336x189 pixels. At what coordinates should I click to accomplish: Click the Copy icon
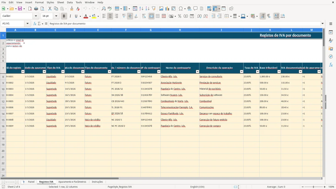coord(56,9)
